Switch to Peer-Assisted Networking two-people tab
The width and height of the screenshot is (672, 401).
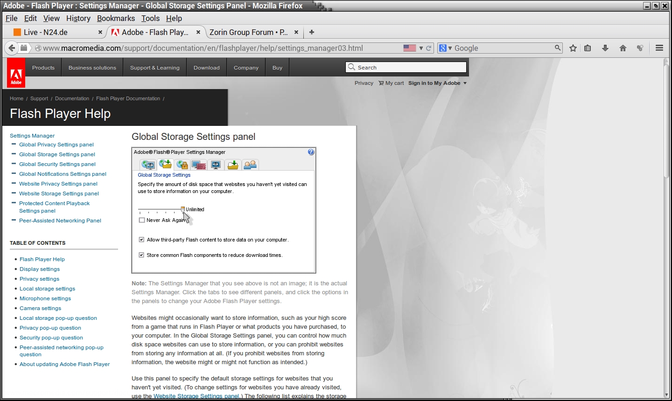[250, 165]
